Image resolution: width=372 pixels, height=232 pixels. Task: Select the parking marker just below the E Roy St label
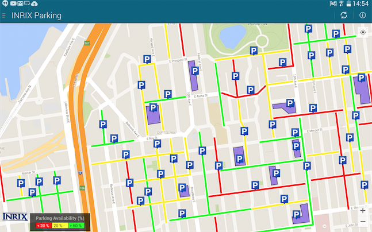coord(157,144)
